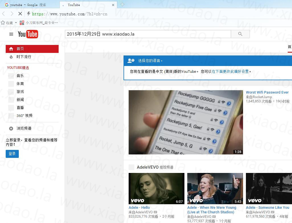Click the 浏览频道 plus icon

coord(11,129)
